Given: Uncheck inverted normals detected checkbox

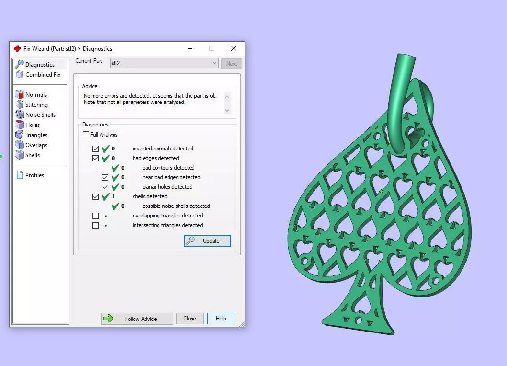Looking at the screenshot, I should (x=95, y=149).
